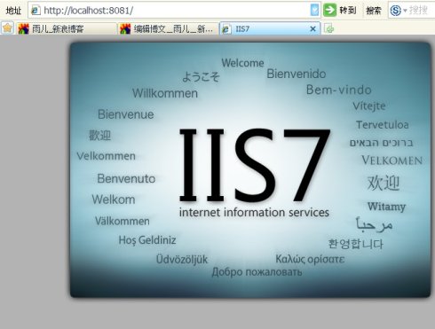Click the Velkommen text
The image size is (435, 329).
click(x=106, y=156)
